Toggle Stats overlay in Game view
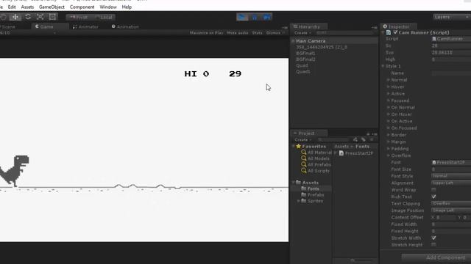The image size is (471, 264). (x=257, y=33)
